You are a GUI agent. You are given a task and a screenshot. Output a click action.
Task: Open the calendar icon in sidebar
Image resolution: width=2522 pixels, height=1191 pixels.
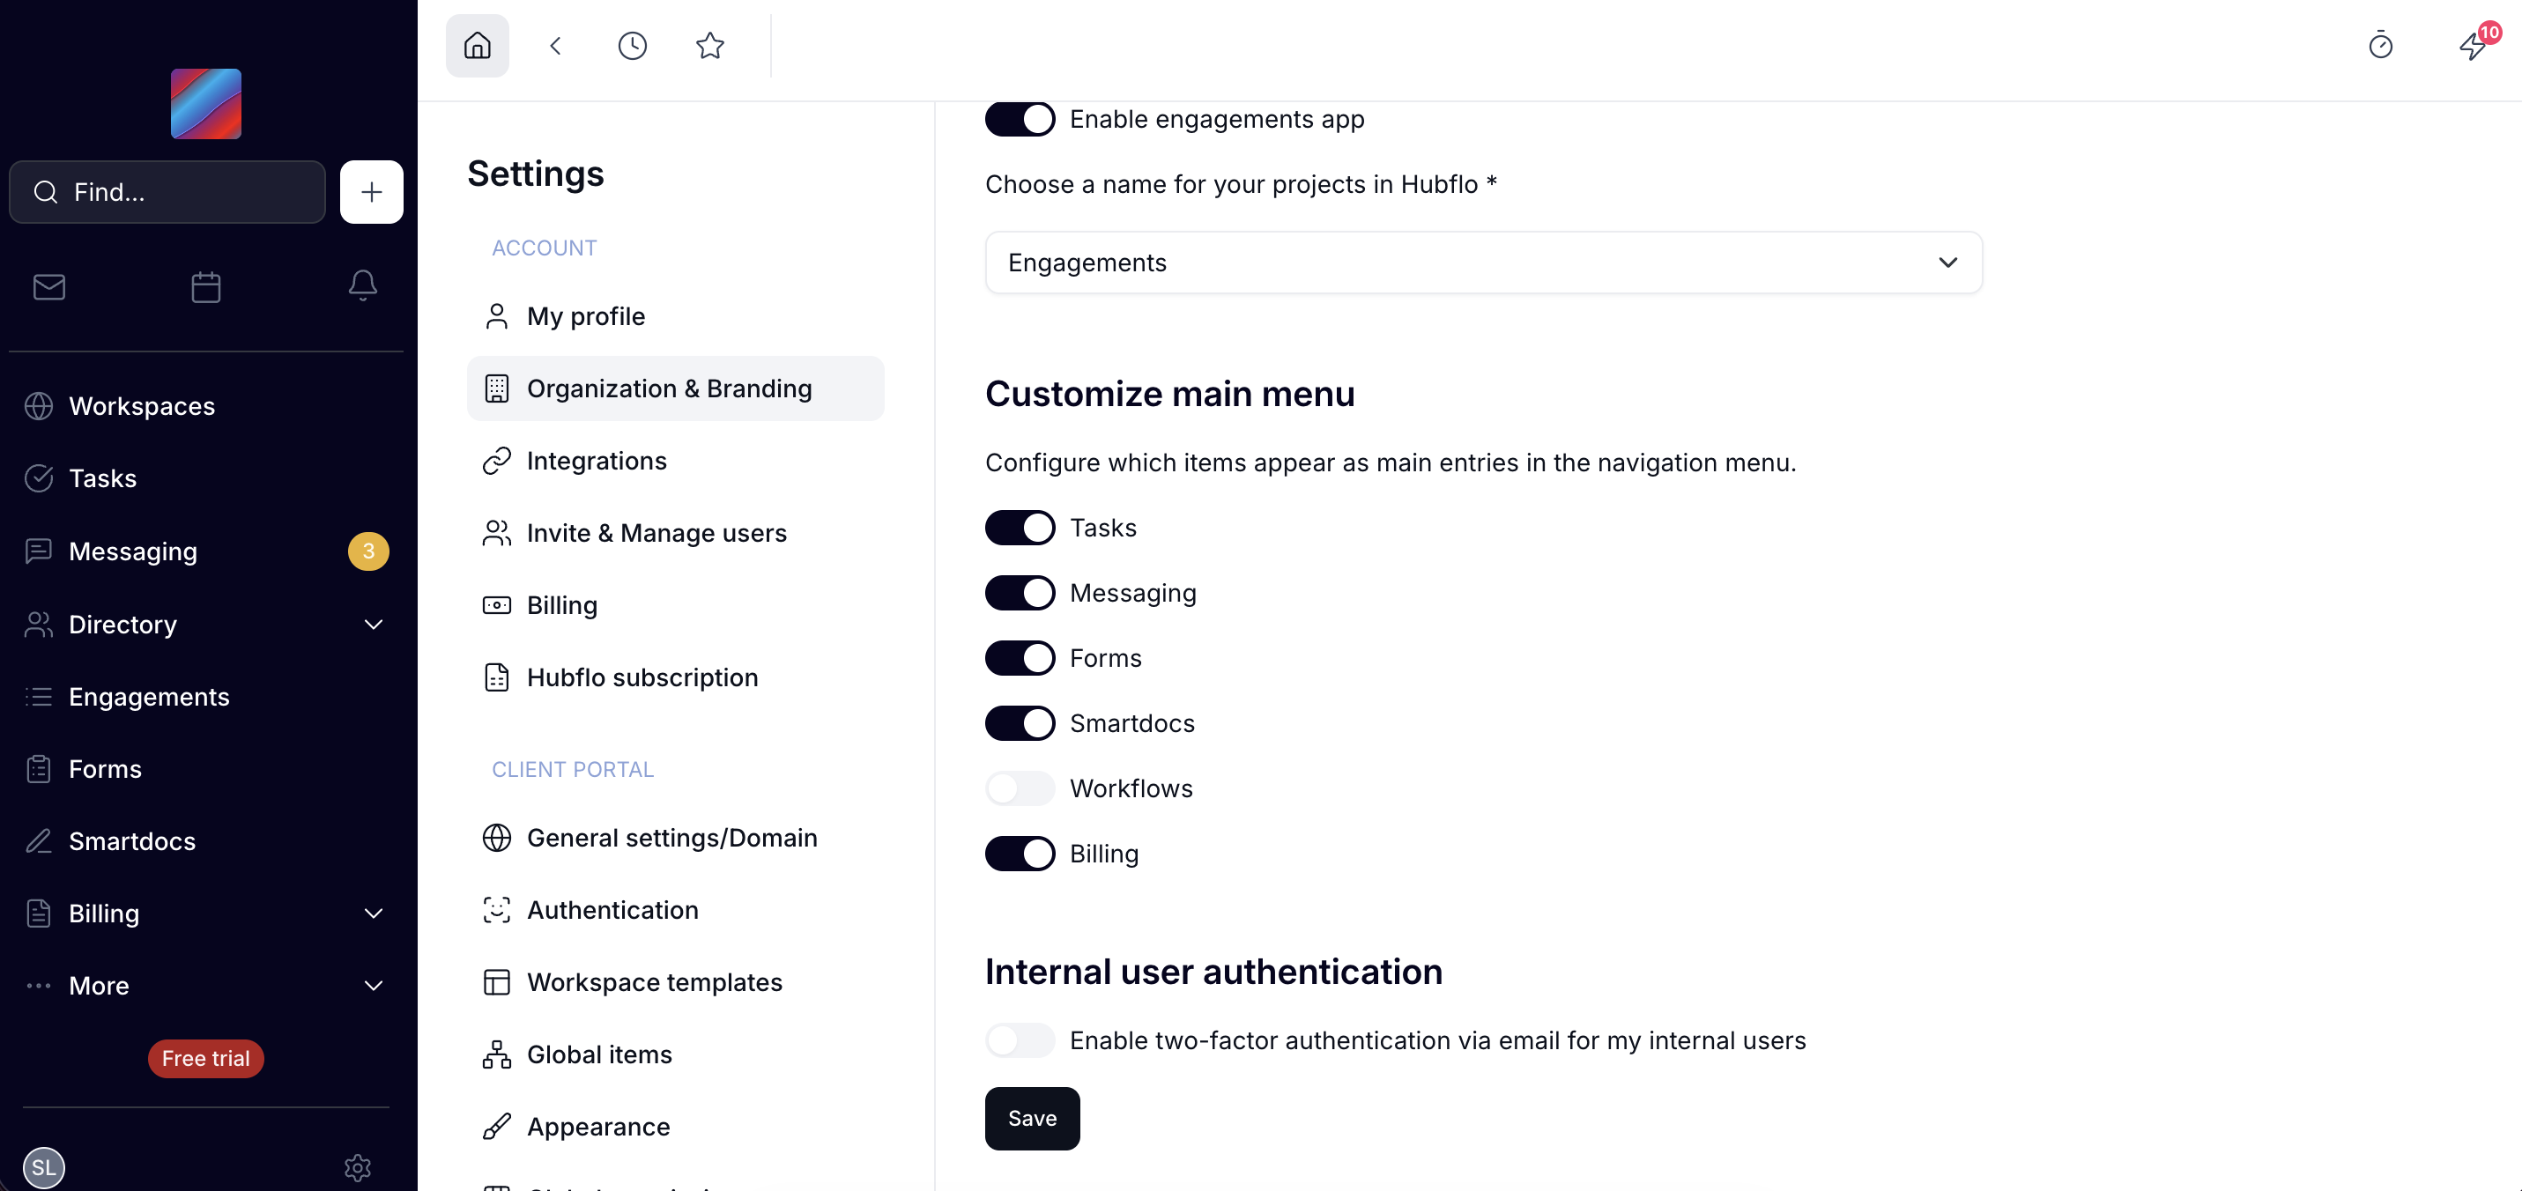pyautogui.click(x=205, y=287)
